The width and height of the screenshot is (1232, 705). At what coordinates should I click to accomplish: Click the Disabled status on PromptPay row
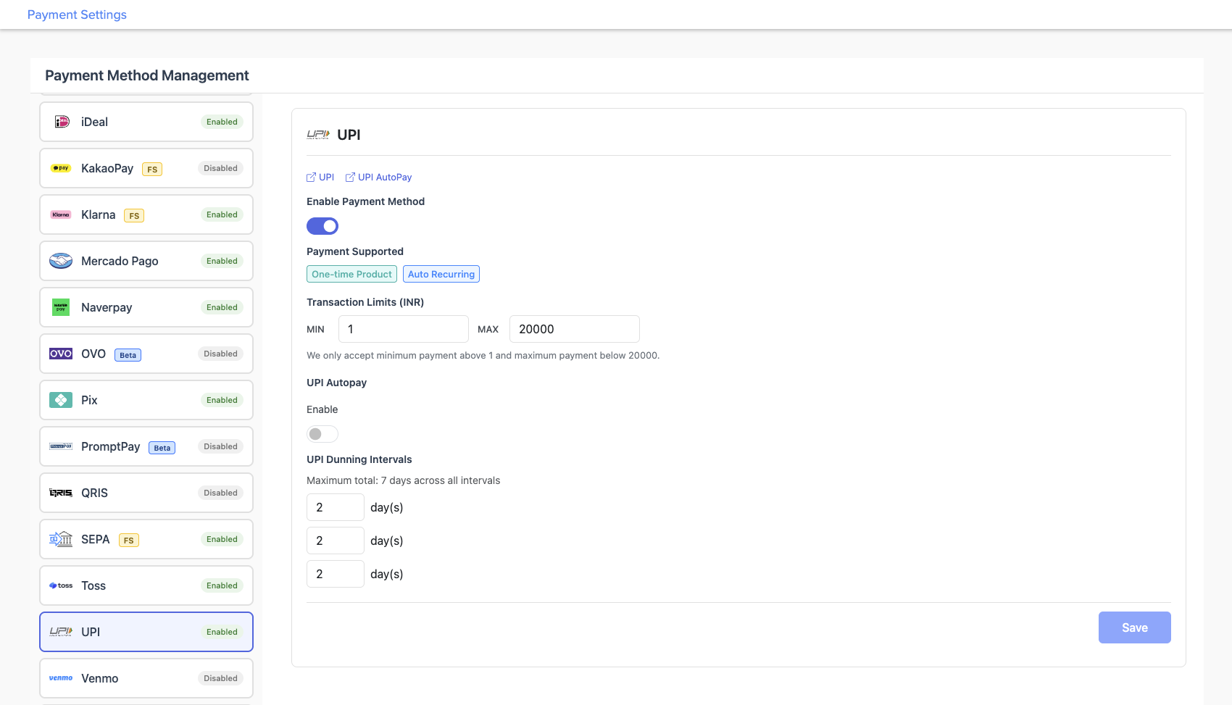pos(220,446)
